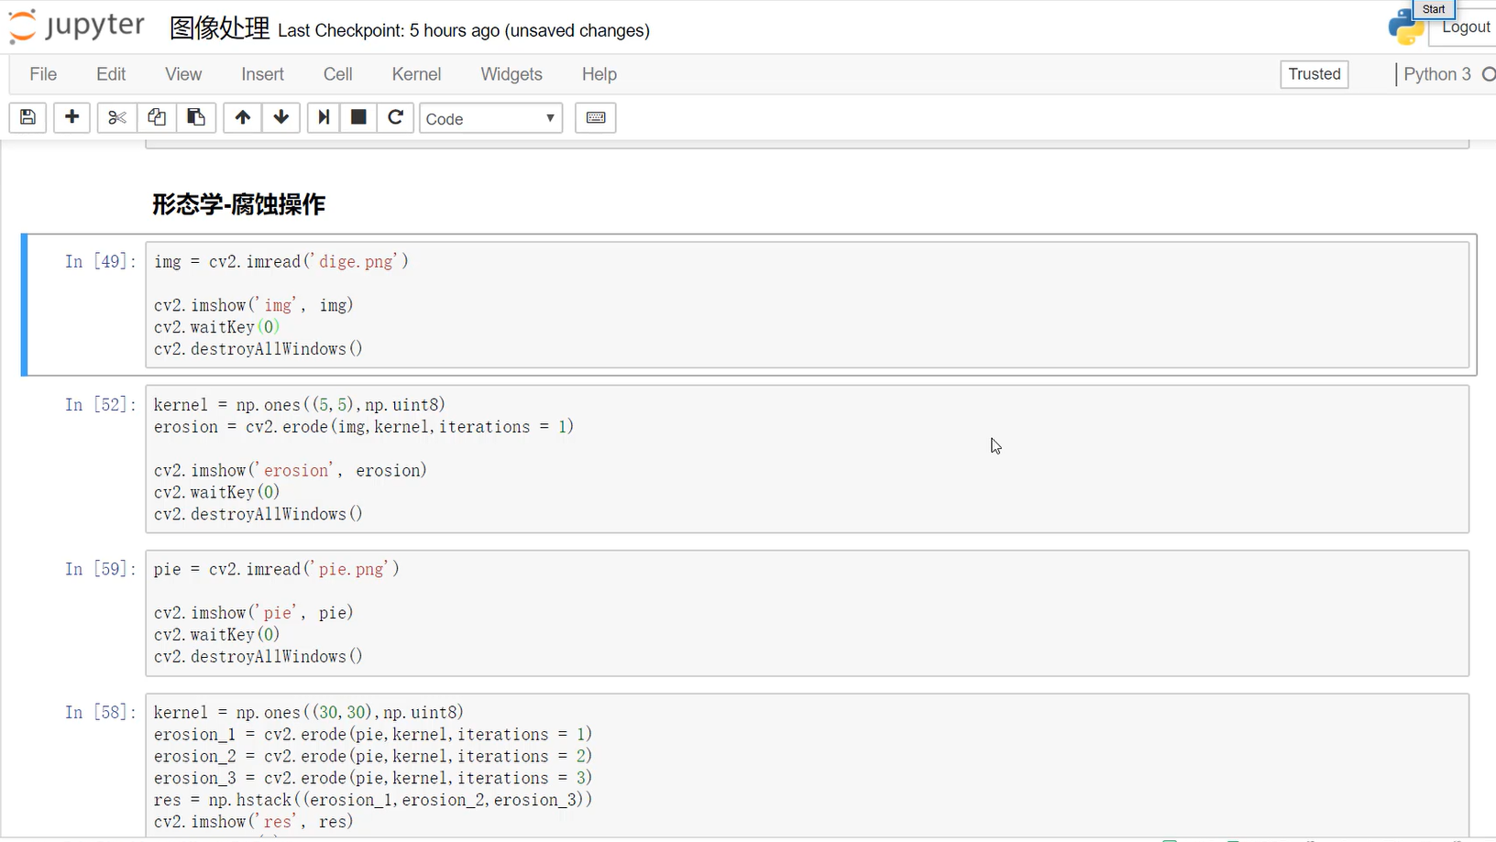Cut selected cells with scissors icon

pos(117,117)
